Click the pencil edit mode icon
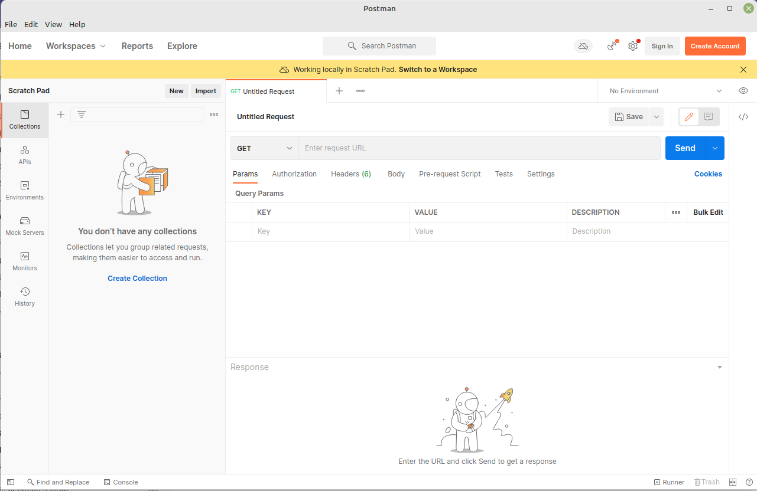 [x=689, y=117]
